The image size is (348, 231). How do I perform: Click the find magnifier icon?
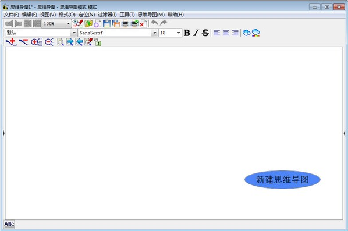(x=61, y=42)
